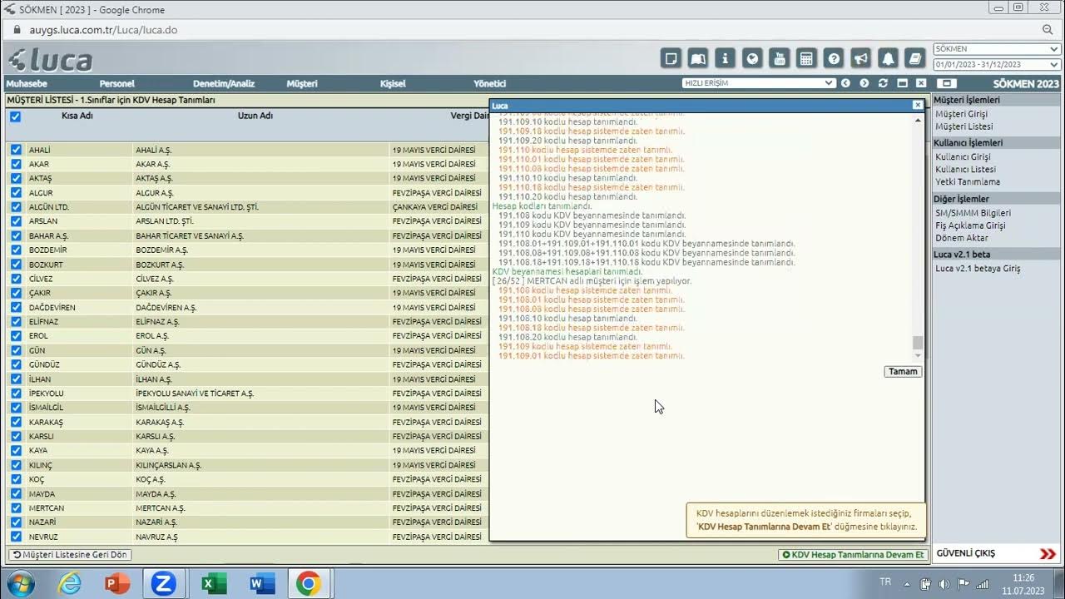The width and height of the screenshot is (1065, 599).
Task: Open Word from the taskbar
Action: click(262, 584)
